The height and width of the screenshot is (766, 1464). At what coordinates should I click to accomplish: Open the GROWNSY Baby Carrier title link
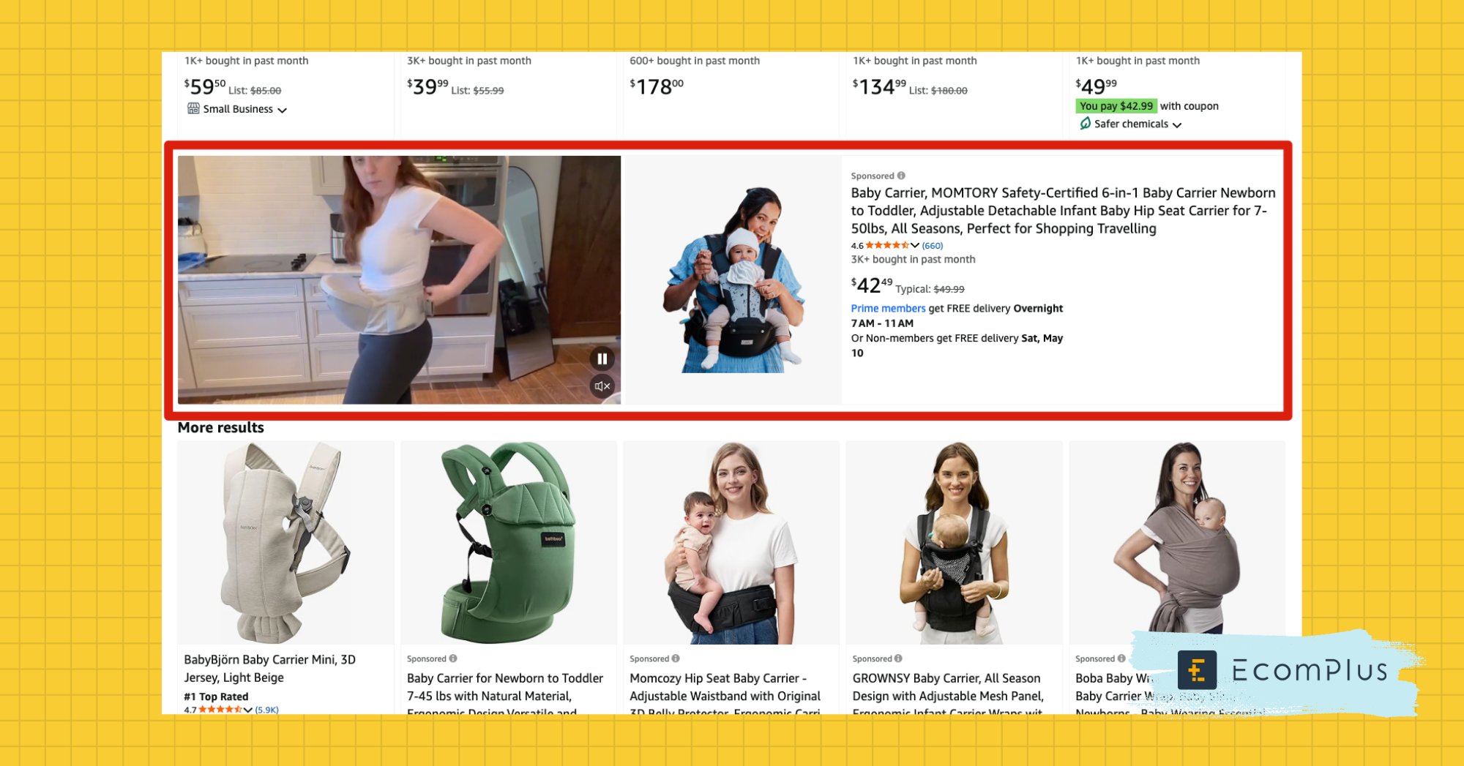[948, 694]
